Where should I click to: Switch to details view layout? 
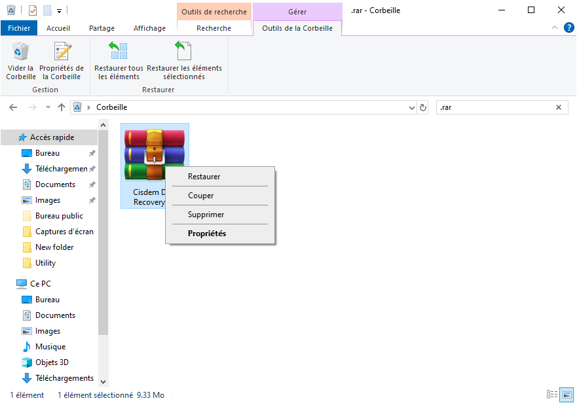[552, 394]
